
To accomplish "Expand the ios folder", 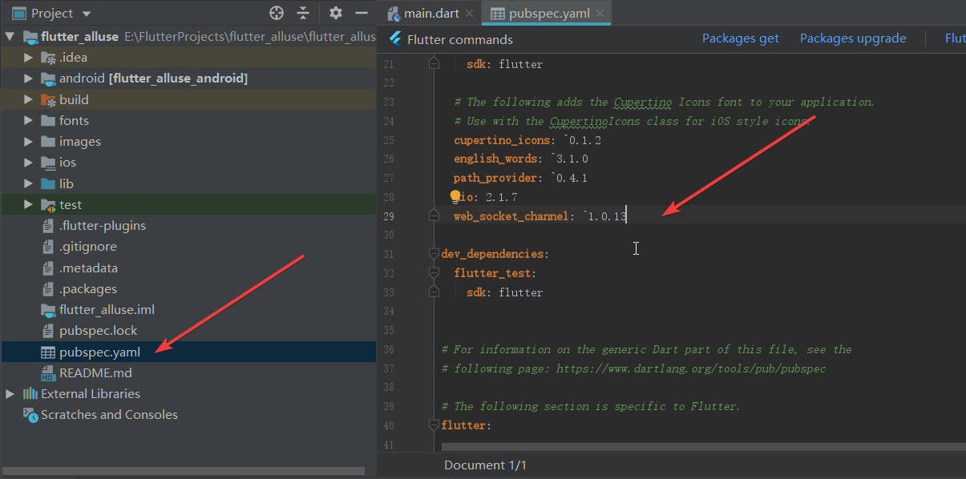I will pos(28,162).
